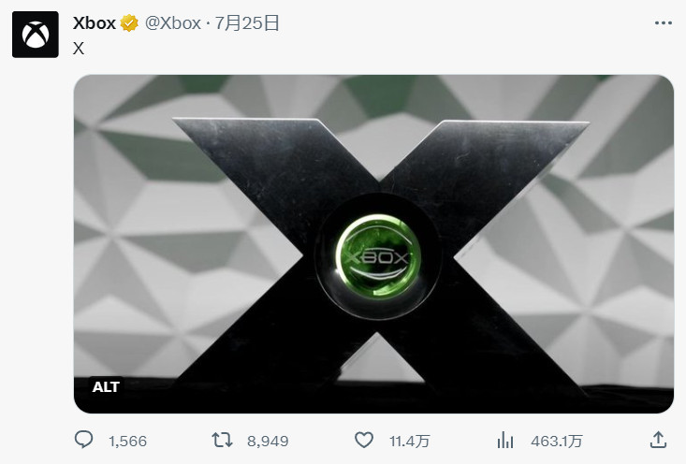Click the 11.4万 likes count
Image resolution: width=686 pixels, height=464 pixels.
[x=410, y=441]
